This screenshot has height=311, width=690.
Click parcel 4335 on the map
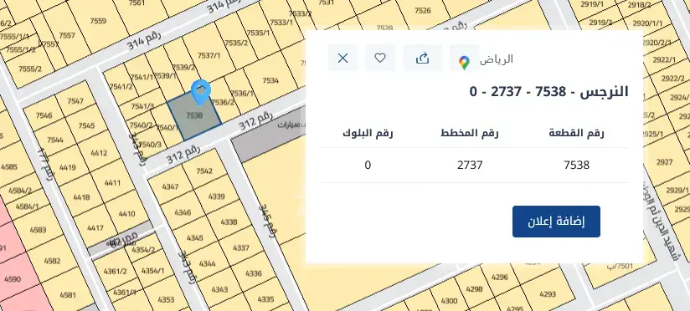click(x=265, y=299)
